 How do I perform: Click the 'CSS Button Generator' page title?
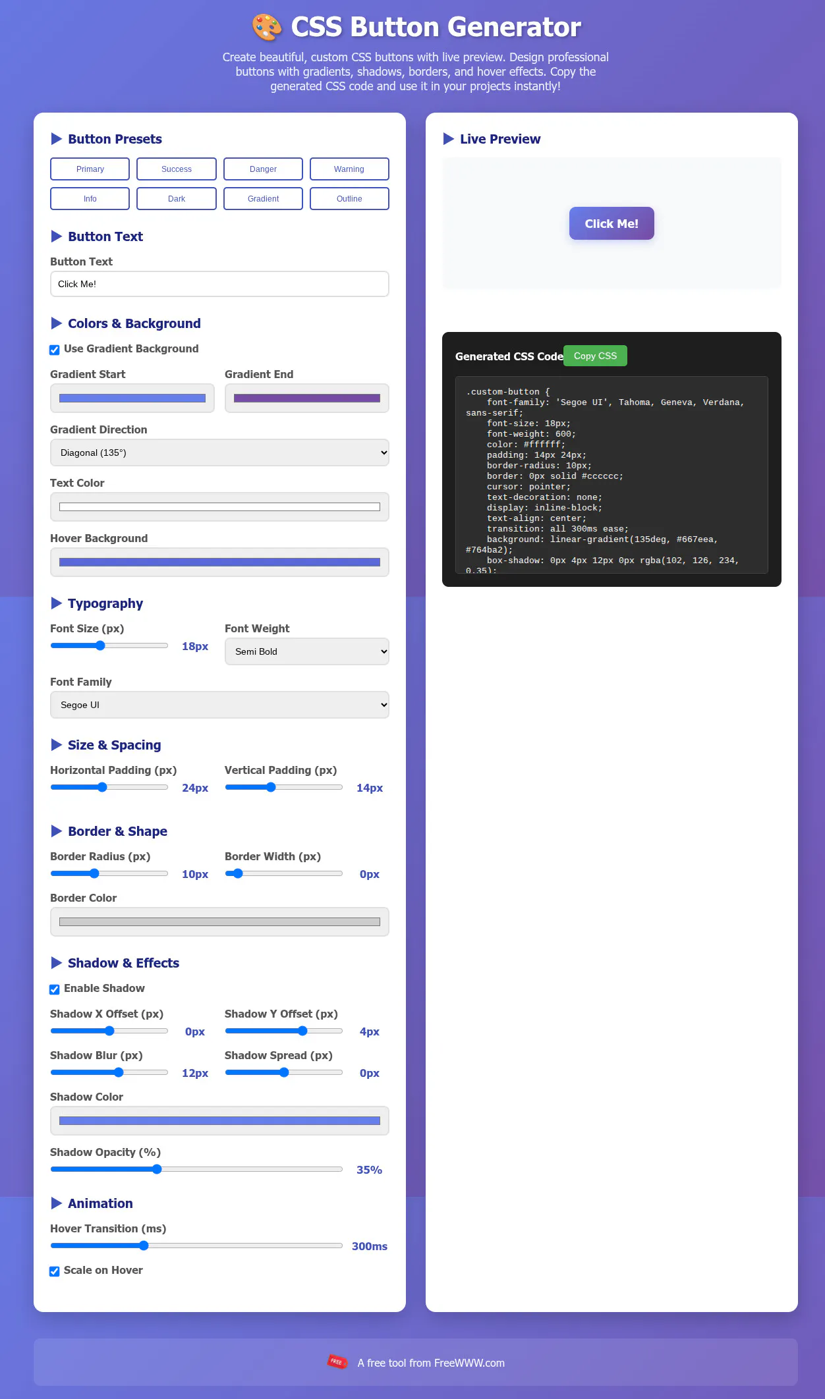(436, 27)
